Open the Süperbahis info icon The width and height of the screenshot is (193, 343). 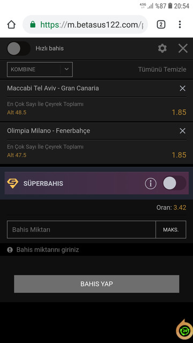(x=151, y=183)
